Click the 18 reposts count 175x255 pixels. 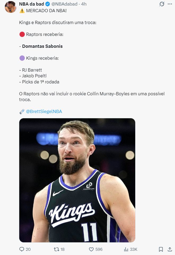point(63,249)
